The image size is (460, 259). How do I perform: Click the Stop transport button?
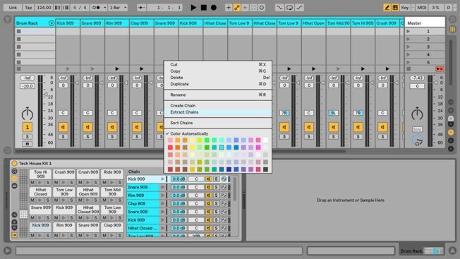point(204,7)
